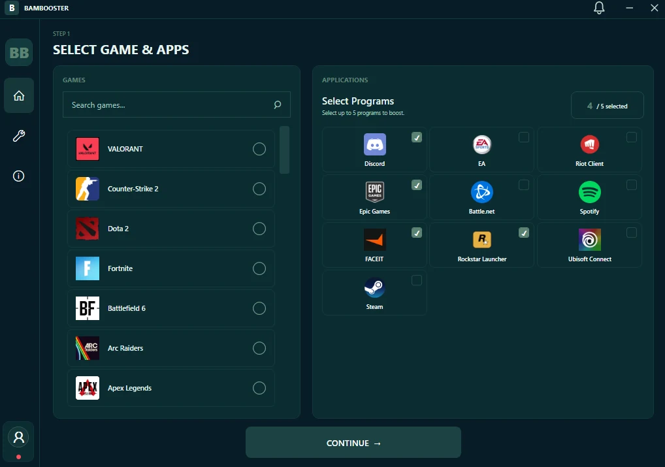Click the Arc Raiders icon

click(x=88, y=348)
